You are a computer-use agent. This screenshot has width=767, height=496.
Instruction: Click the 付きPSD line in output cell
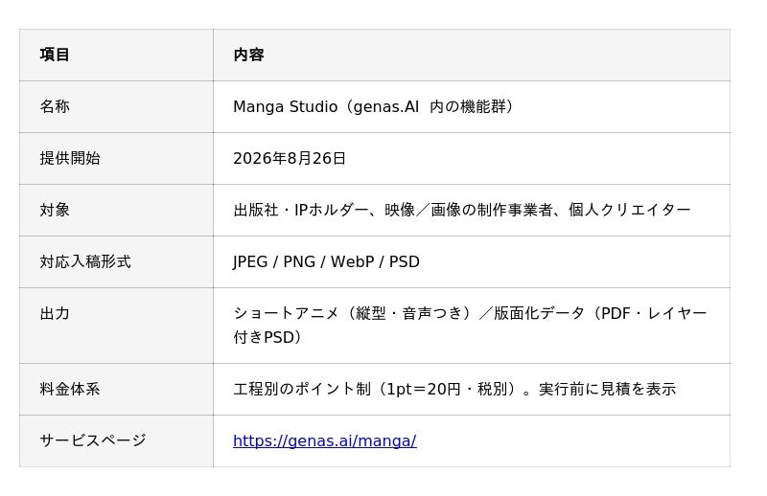tap(269, 338)
